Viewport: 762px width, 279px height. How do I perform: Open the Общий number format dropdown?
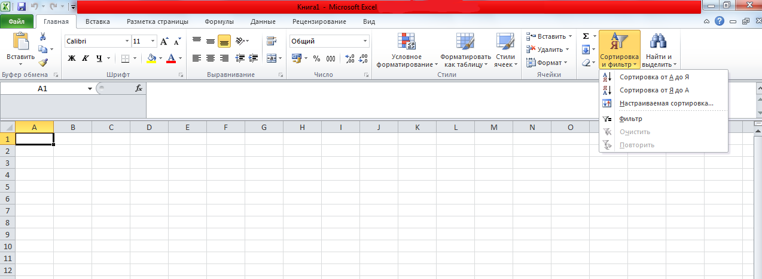coord(365,42)
